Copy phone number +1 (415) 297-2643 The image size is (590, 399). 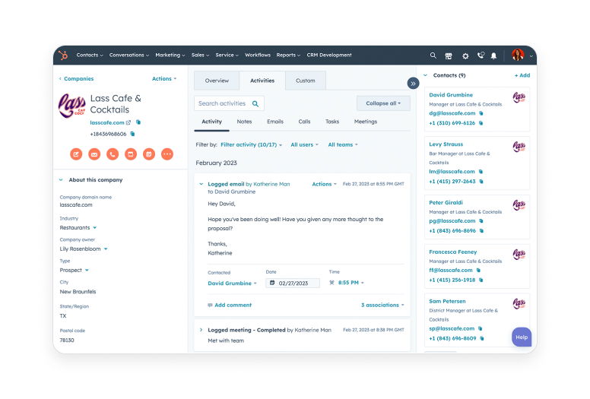click(481, 182)
